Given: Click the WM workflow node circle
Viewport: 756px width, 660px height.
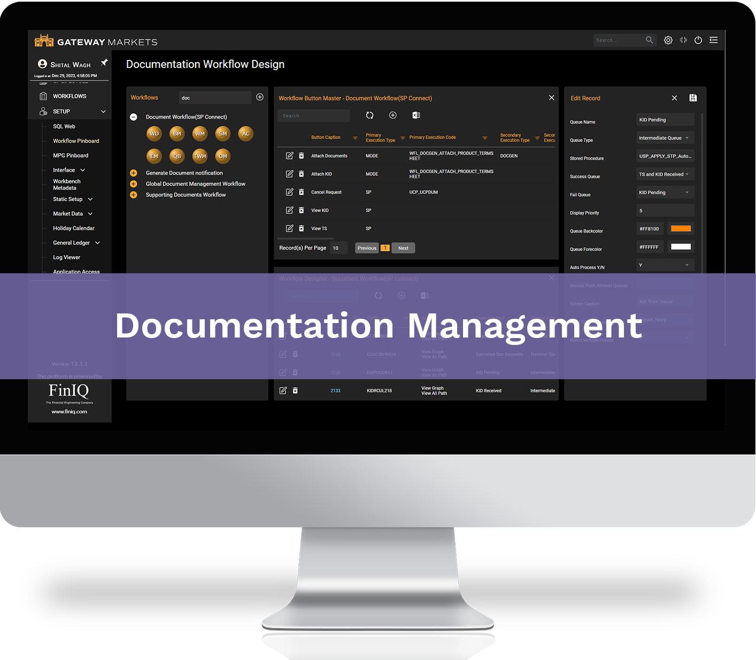Looking at the screenshot, I should [200, 134].
